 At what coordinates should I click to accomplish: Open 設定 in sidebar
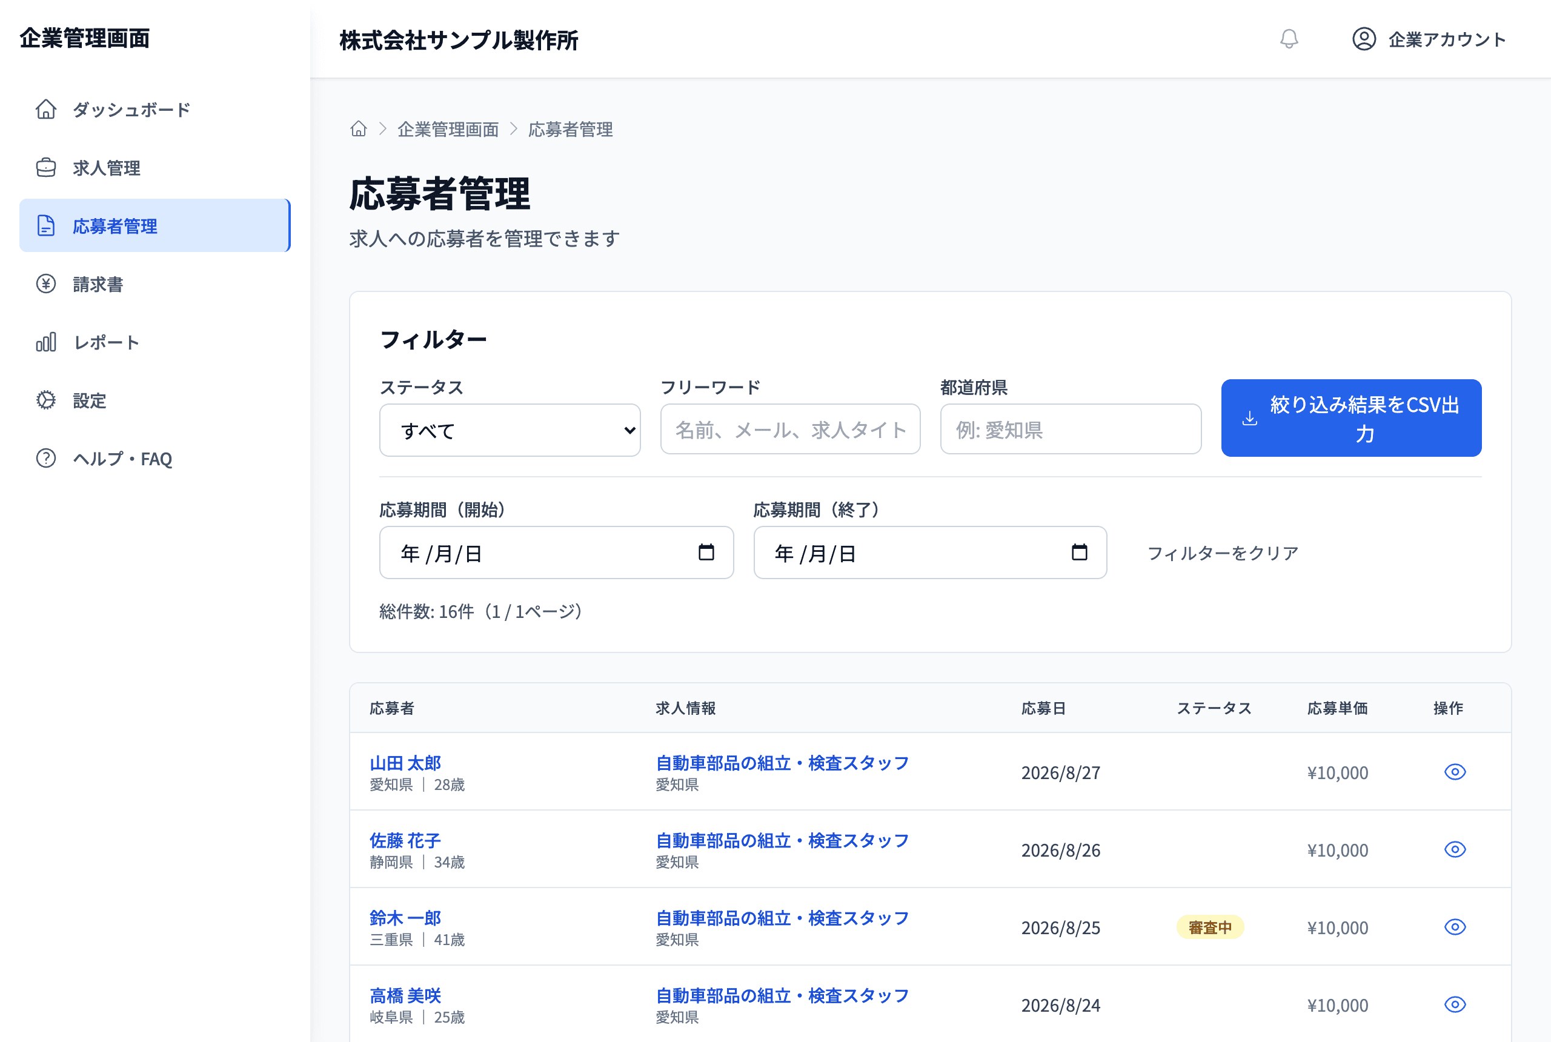[155, 400]
